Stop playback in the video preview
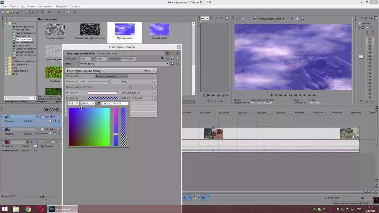Image resolution: width=379 pixels, height=213 pixels. click(295, 95)
